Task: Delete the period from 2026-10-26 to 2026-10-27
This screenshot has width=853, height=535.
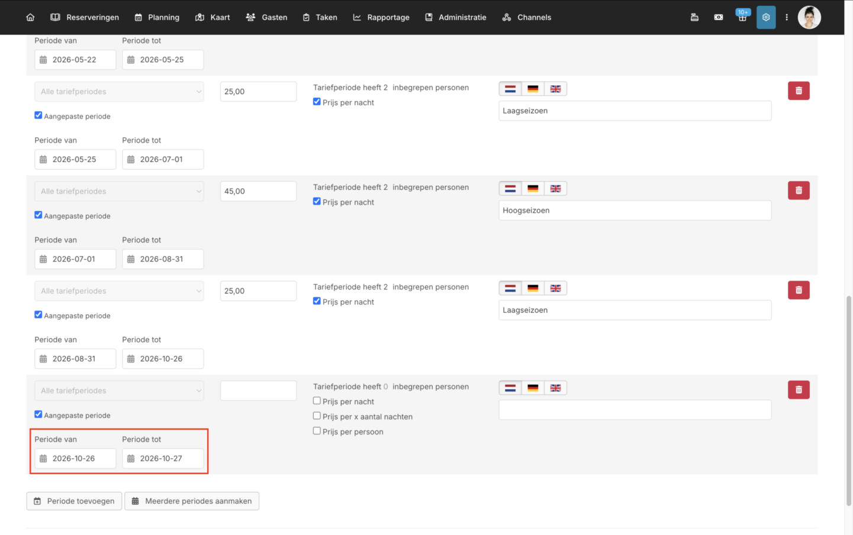Action: 799,390
